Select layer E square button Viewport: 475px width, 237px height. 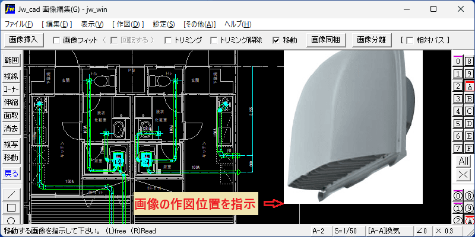(x=469, y=136)
